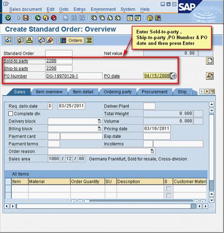This screenshot has height=233, width=224.
Task: Click the PO Number input field
Action: point(74,76)
